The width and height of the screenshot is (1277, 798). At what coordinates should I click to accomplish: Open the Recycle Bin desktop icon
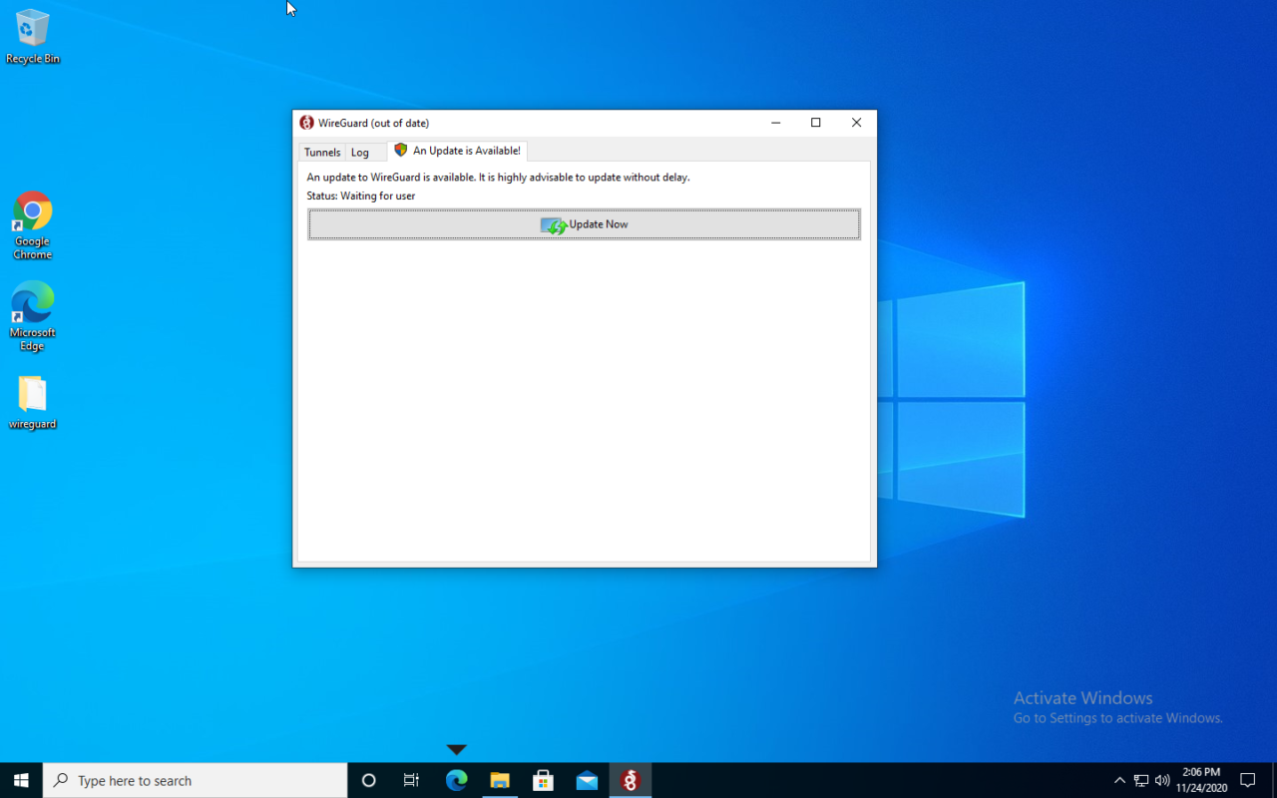coord(32,37)
